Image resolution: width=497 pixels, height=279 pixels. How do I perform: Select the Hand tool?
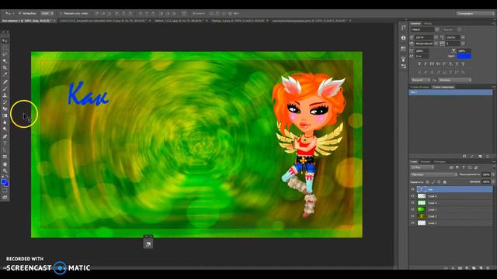pyautogui.click(x=5, y=164)
